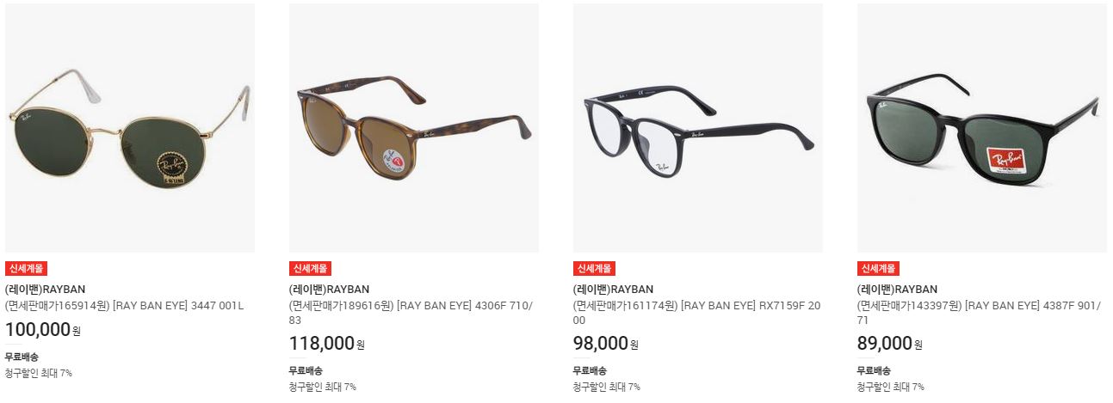Open product title RAY BAN EYE 3447 001L
This screenshot has height=403, width=1113.
pos(125,305)
